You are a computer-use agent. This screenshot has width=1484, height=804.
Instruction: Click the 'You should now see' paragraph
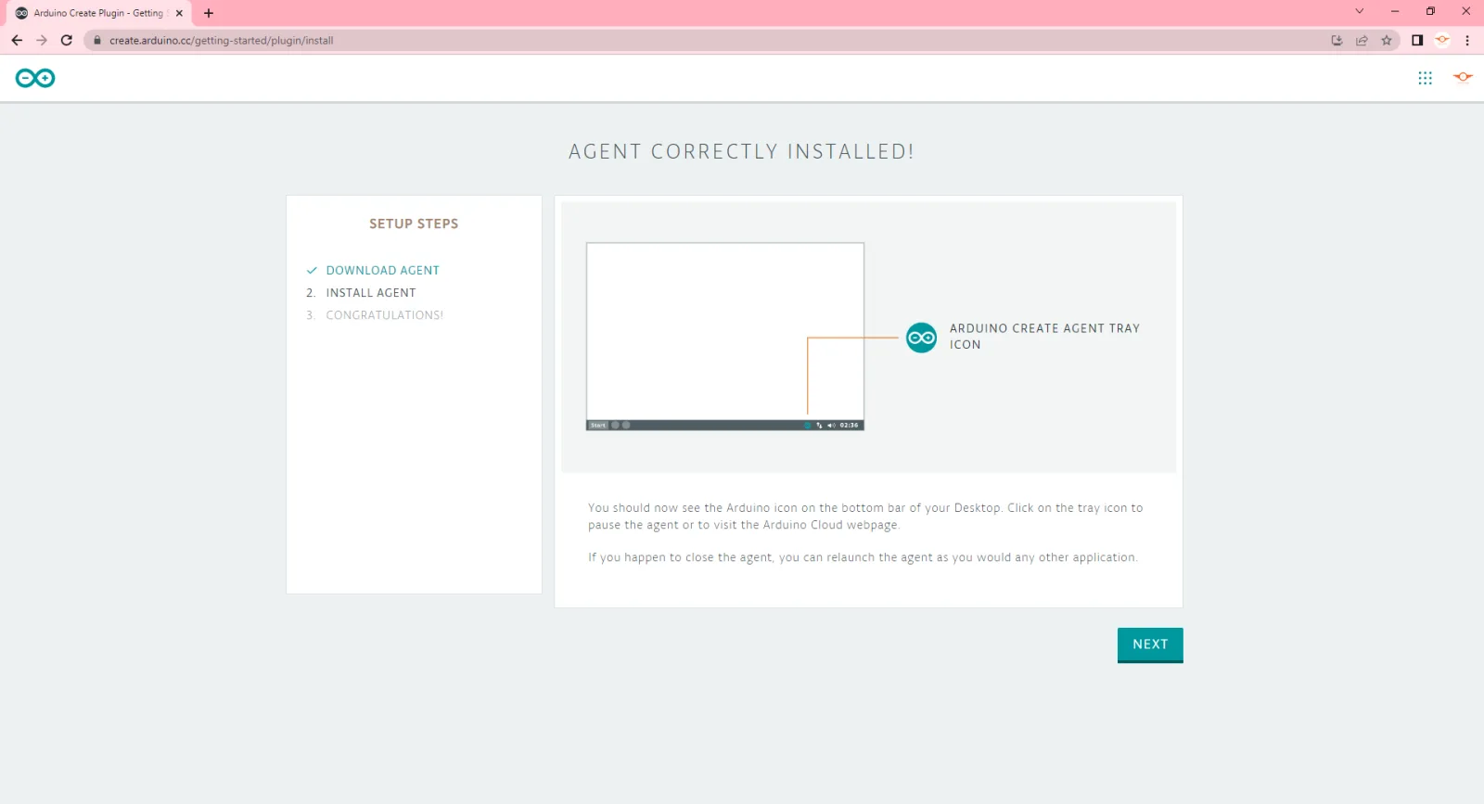pos(865,517)
